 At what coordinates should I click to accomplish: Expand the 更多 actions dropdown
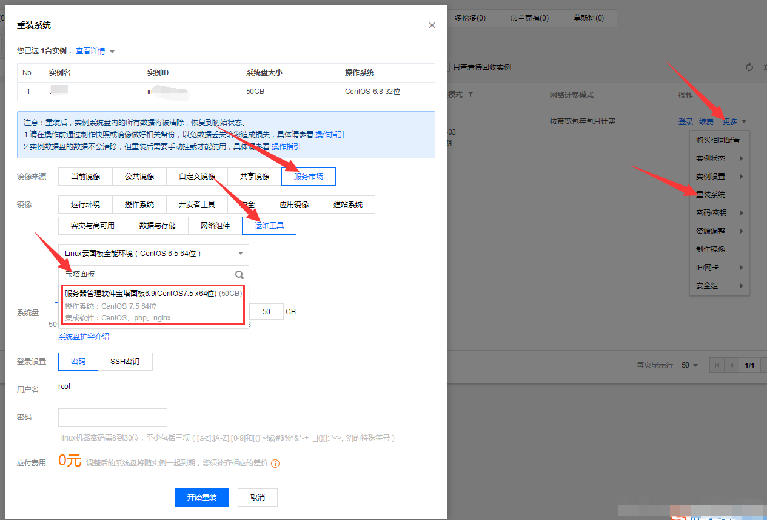tap(734, 122)
